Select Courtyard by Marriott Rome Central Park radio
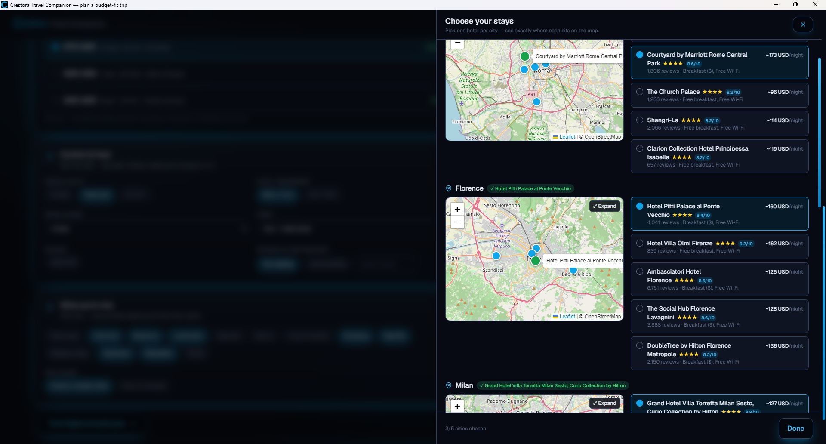 point(640,55)
